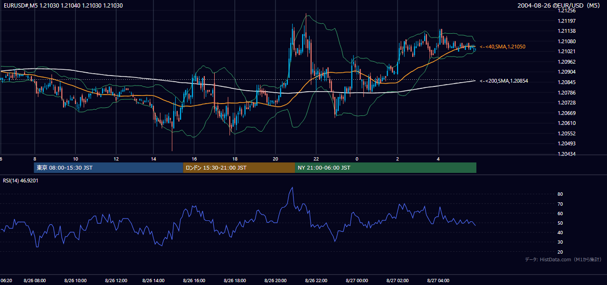Viewport: 607px width, 285px height.
Task: Click price axis value 1.21197
Action: [567, 21]
